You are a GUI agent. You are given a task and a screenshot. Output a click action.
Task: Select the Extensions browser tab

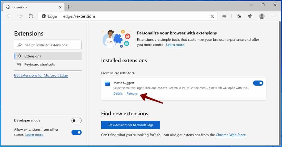pos(33,7)
